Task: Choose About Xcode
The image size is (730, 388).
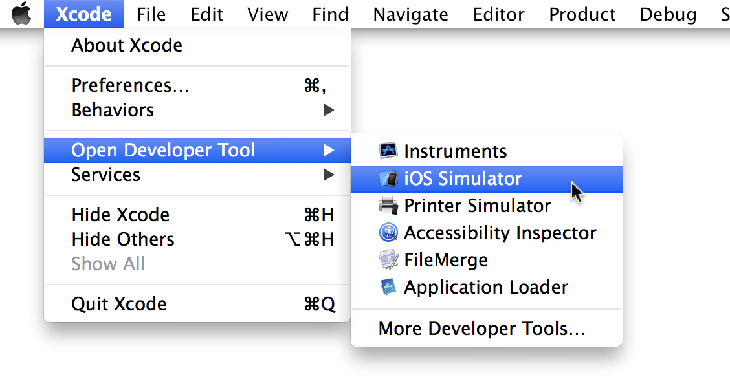Action: 197,46
